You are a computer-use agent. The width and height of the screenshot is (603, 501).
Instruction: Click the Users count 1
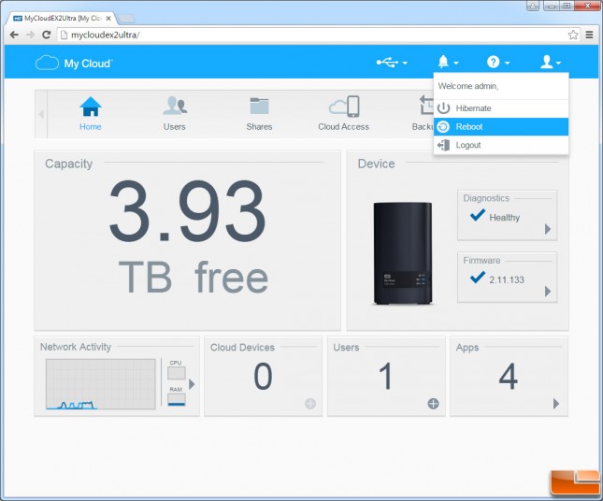(x=386, y=376)
